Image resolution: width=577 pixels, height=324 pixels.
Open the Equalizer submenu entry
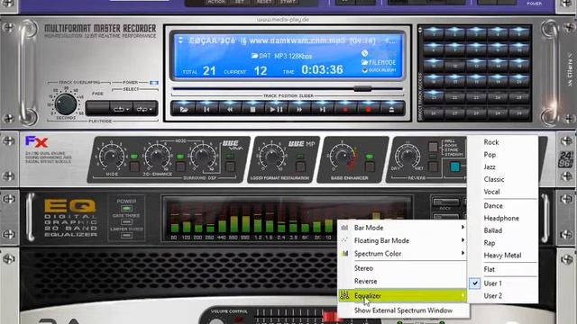(402, 296)
